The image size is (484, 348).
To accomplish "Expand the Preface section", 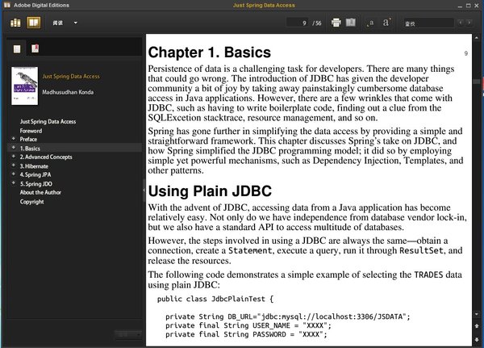I will point(13,139).
